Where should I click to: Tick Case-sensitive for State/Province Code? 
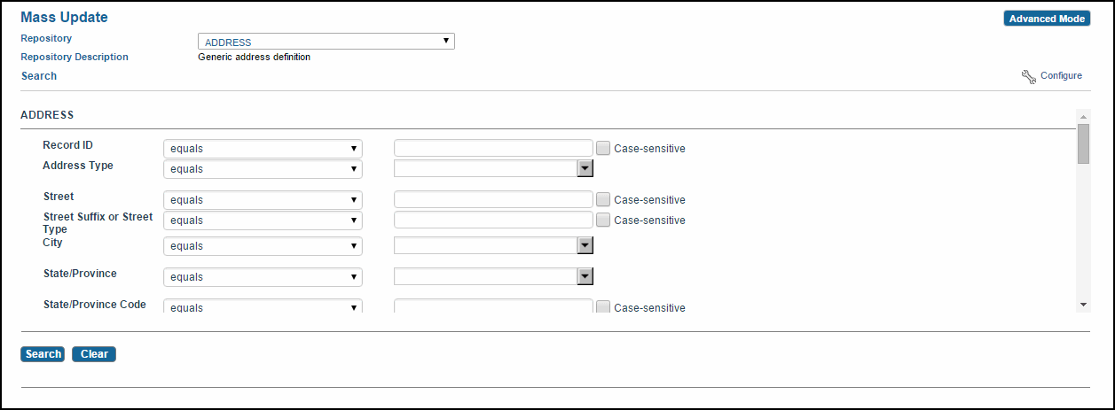tap(603, 307)
